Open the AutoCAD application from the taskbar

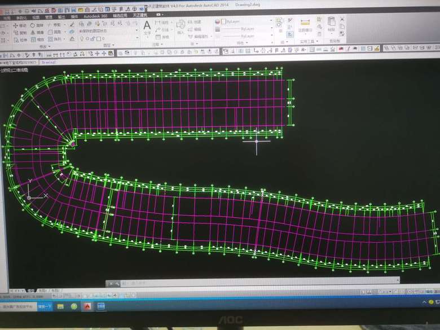point(88,306)
